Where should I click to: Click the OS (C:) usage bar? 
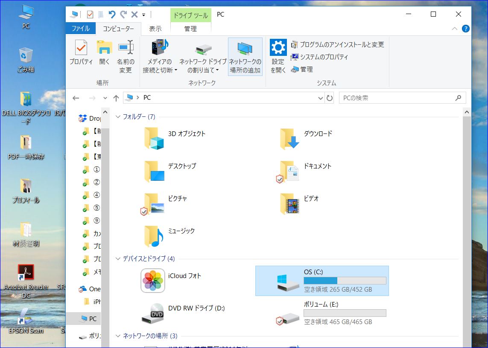(x=345, y=281)
